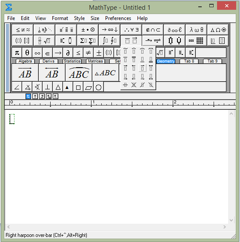Open operator symbols palette (±•⊗)
The width and height of the screenshot is (240, 242).
coord(88,29)
